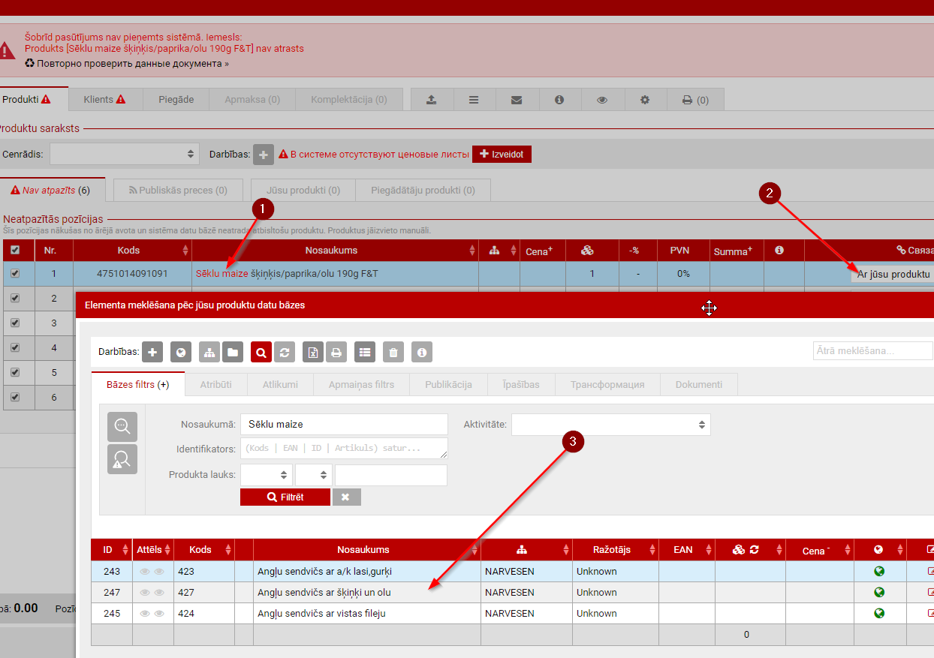Click the list view icon in dialog toolbar
Viewport: 934px width, 658px height.
[x=365, y=352]
